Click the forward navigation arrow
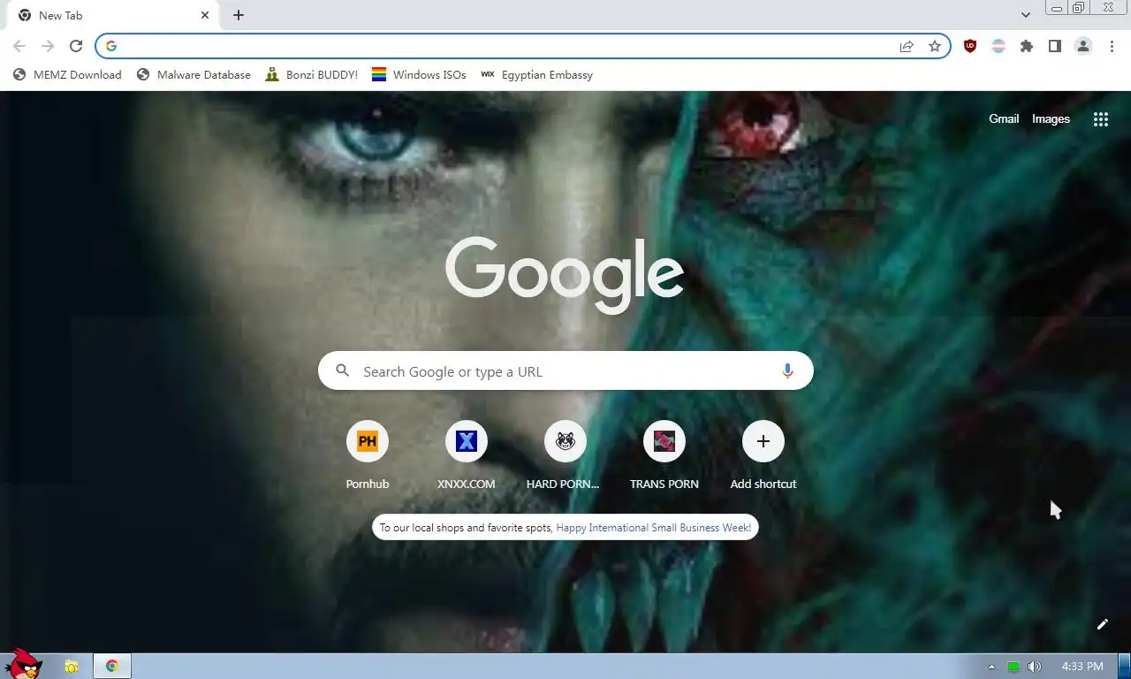Viewport: 1131px width, 679px height. [48, 46]
